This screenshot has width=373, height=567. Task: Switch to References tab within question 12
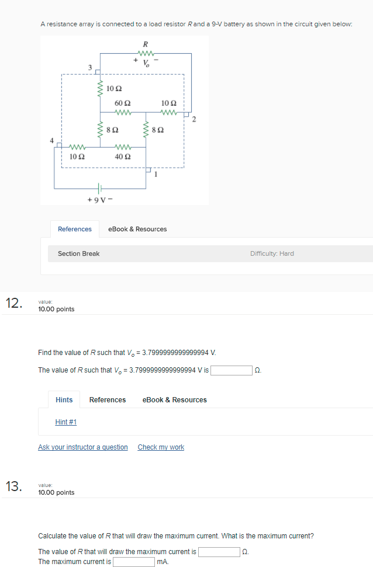[x=107, y=399]
